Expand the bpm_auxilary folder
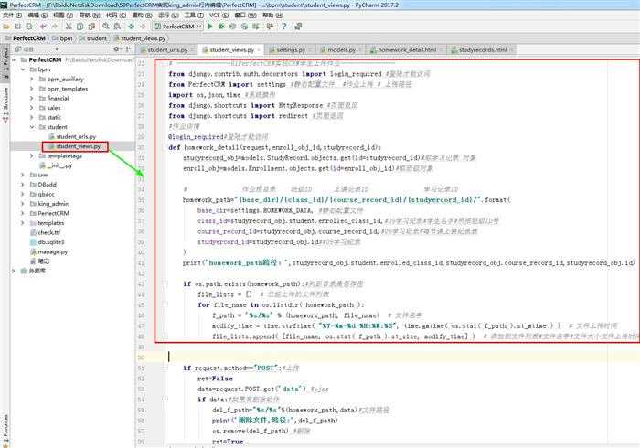Screen dimensions: 640x448 [x=32, y=79]
